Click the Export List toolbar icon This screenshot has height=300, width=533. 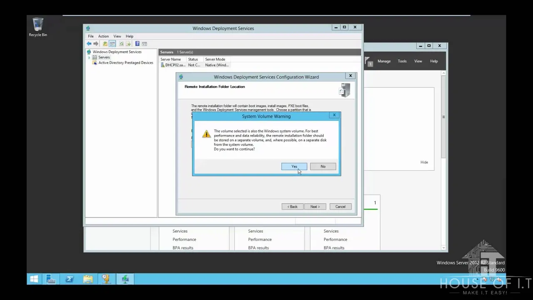point(128,44)
